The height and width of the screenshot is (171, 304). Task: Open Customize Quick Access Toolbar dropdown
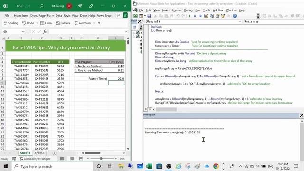pyautogui.click(x=99, y=23)
